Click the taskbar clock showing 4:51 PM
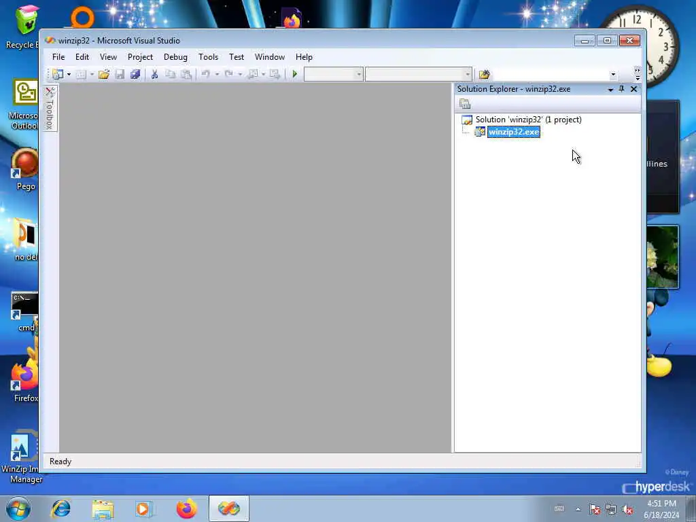The image size is (696, 522). pos(661,508)
